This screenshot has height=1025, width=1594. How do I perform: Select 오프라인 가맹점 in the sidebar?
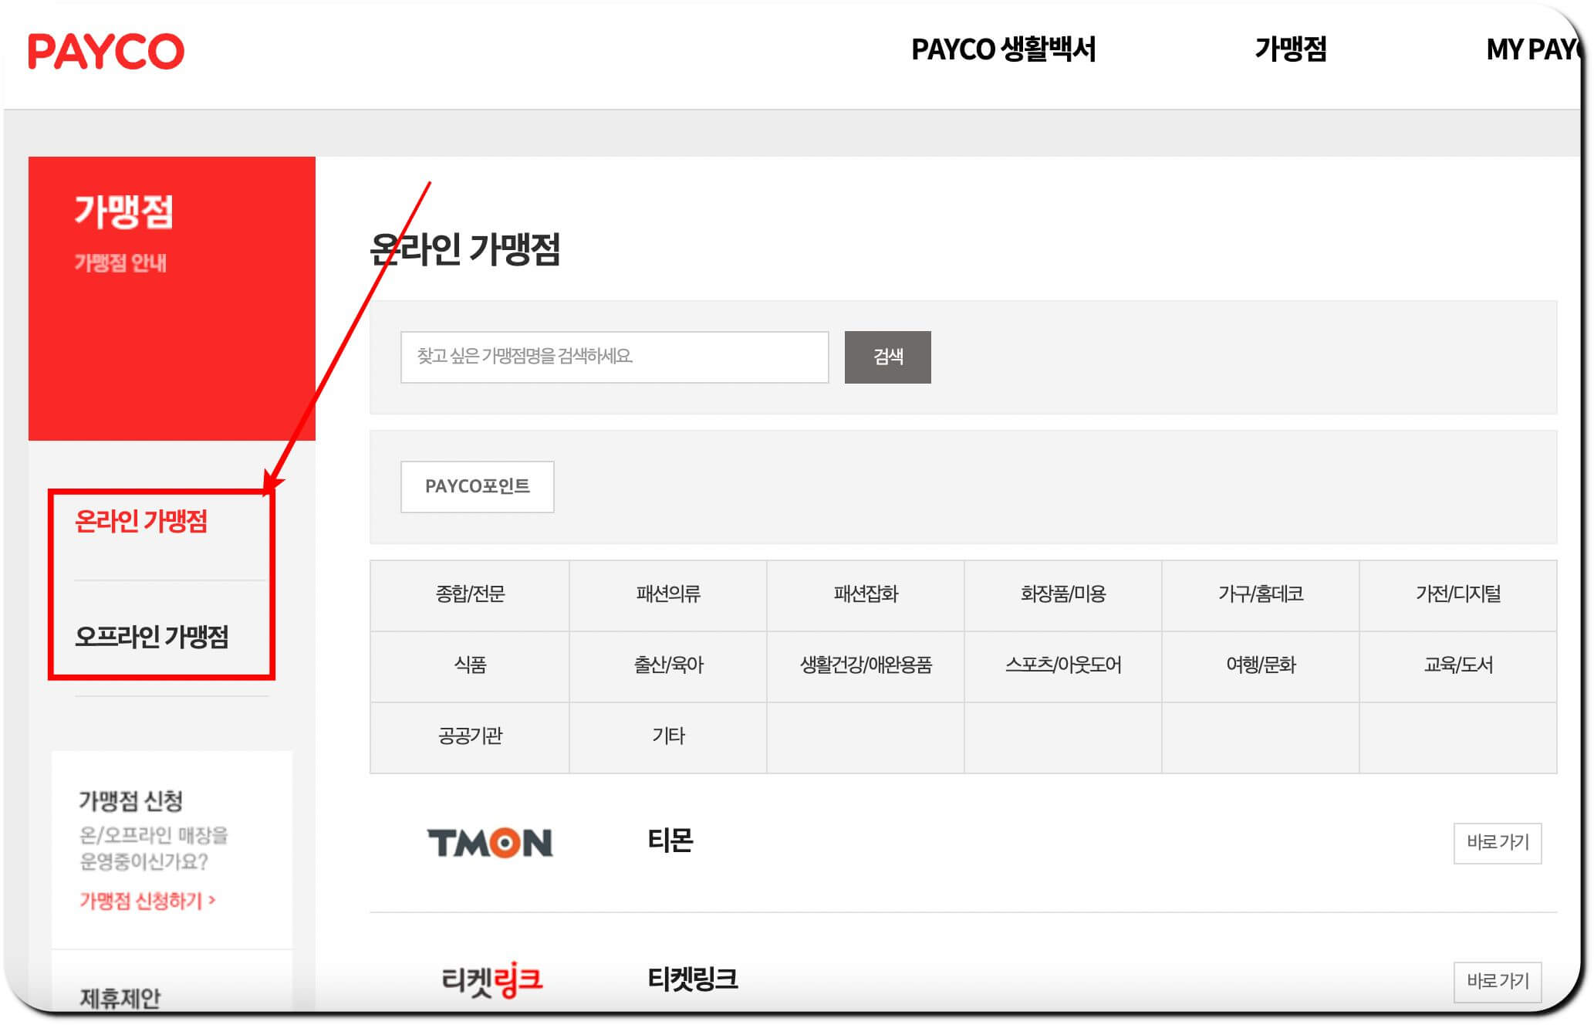point(152,637)
